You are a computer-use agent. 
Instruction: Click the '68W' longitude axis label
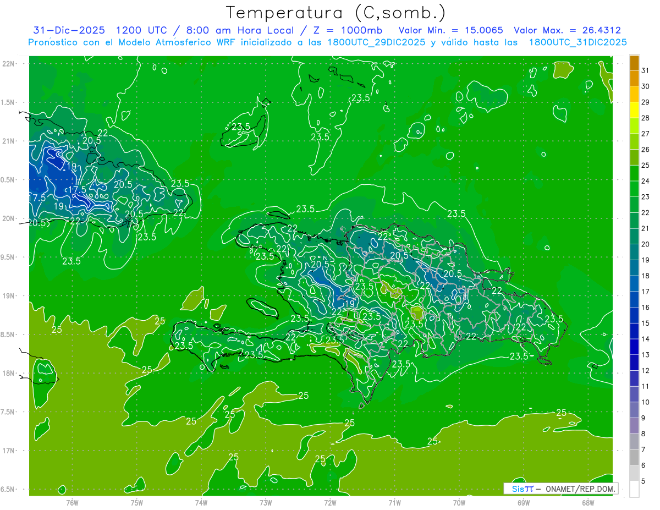click(588, 503)
